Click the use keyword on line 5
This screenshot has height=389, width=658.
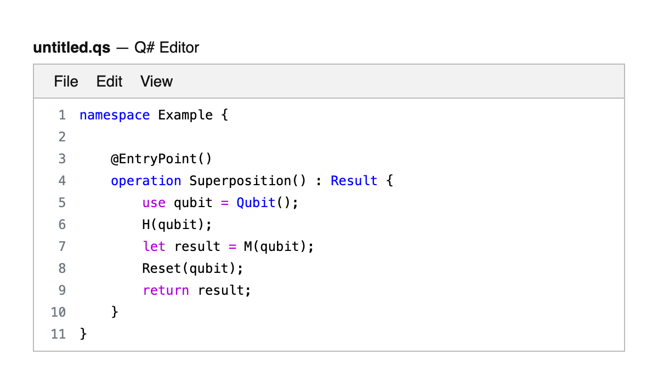pos(154,203)
